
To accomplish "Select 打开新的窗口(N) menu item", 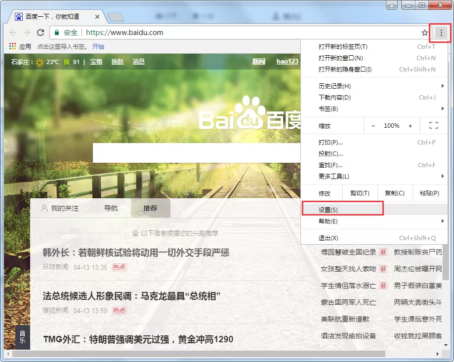I will pos(374,58).
